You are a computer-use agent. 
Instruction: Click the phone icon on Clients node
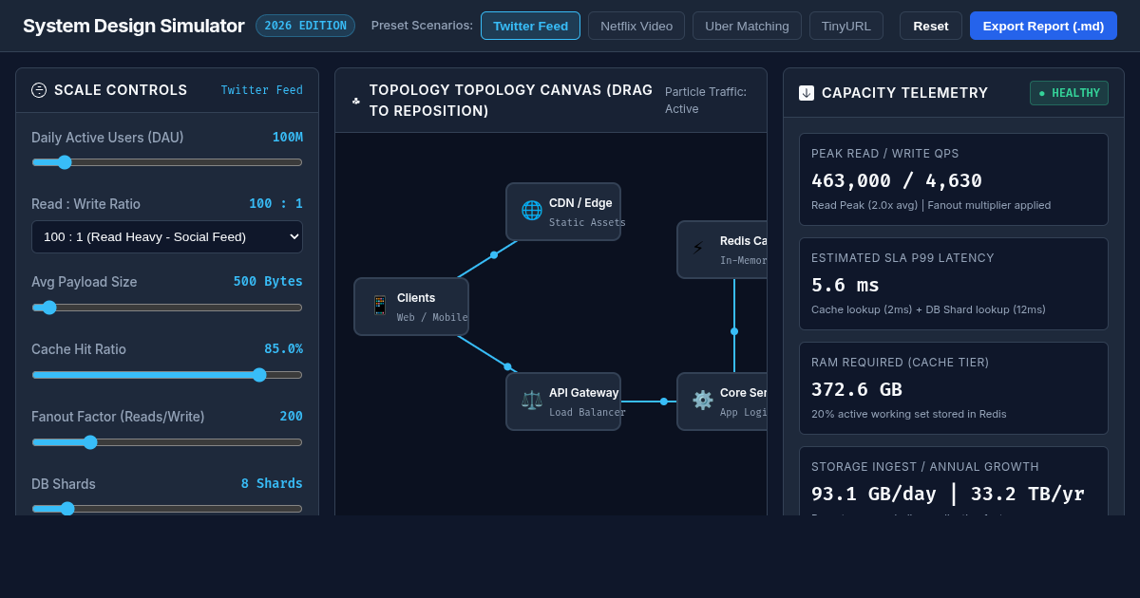pos(379,306)
